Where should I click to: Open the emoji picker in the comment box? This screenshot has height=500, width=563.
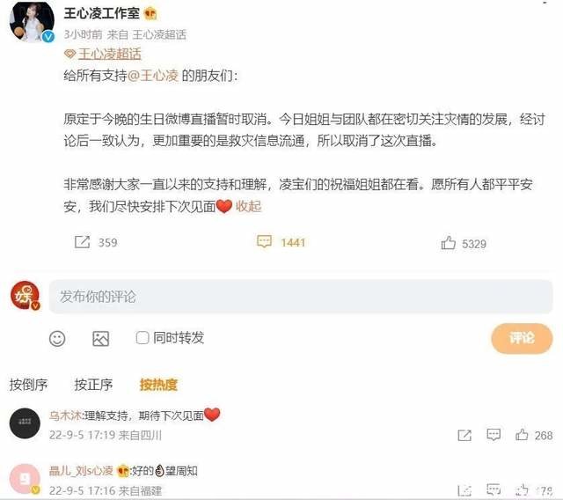(57, 338)
